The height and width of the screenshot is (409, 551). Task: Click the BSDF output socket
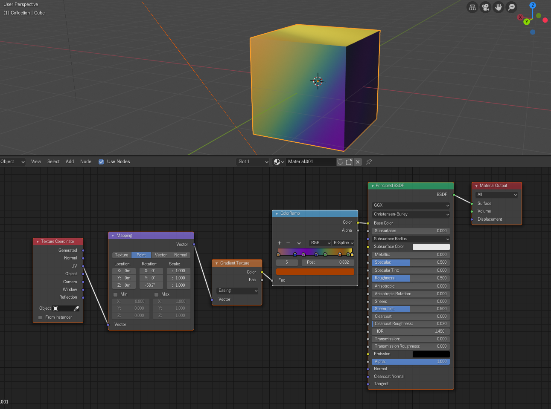(454, 195)
